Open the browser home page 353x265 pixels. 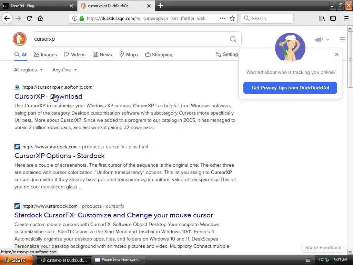(40, 18)
